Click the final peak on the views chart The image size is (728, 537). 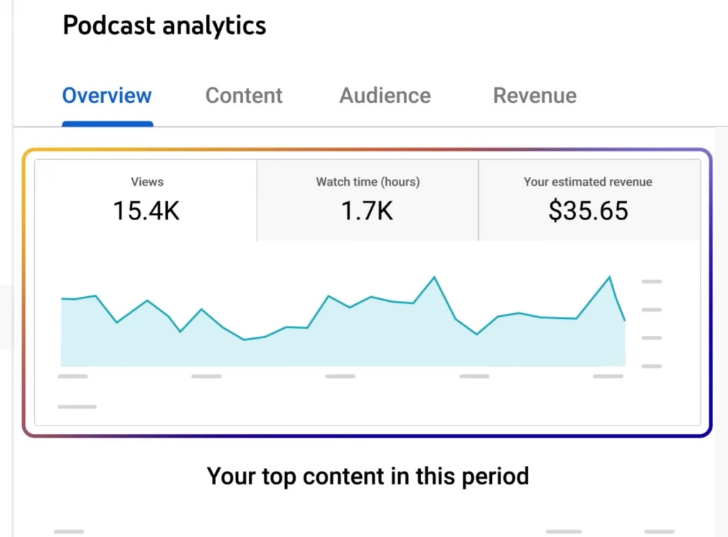(609, 277)
